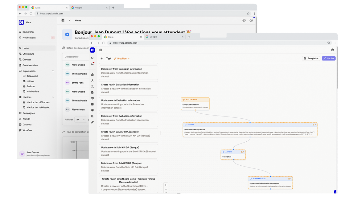Open single user icon in front window sidebar
The image size is (358, 197).
pyautogui.click(x=92, y=81)
